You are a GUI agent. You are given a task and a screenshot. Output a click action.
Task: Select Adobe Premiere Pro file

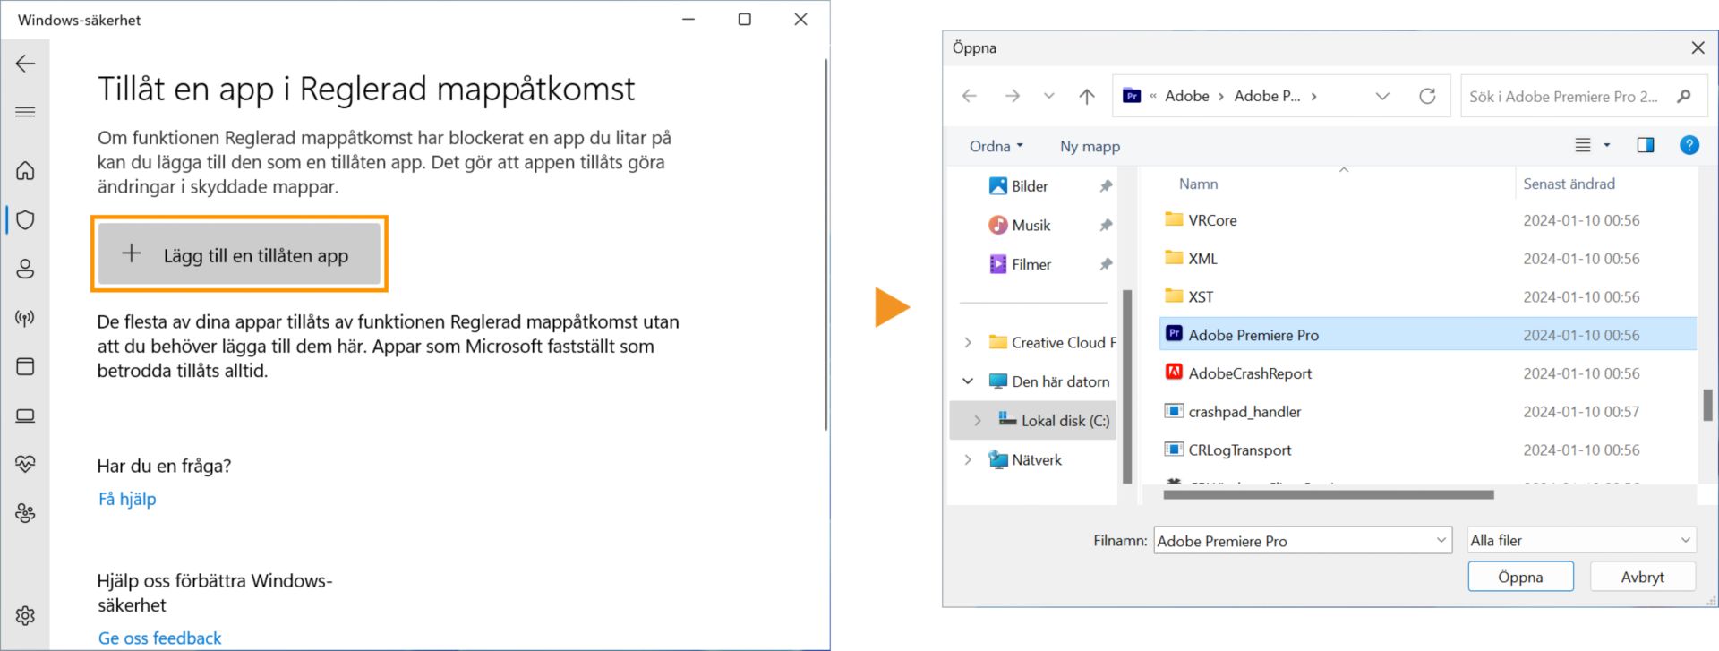[x=1427, y=335]
